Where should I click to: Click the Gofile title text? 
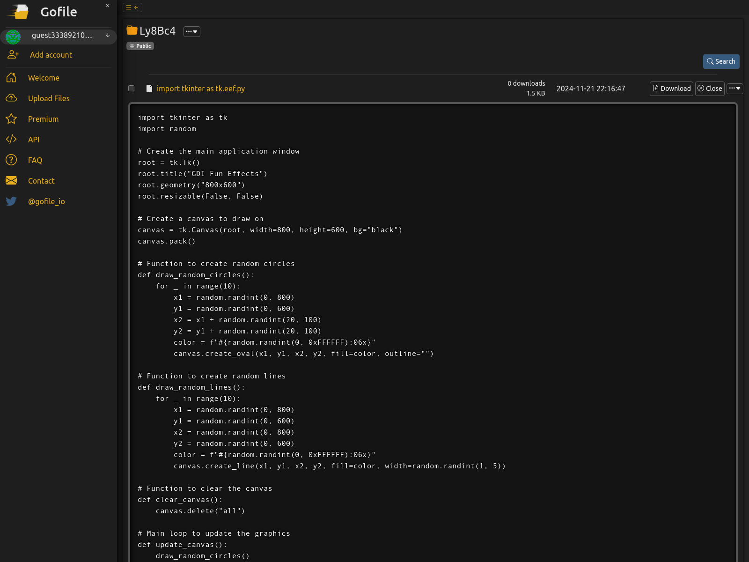pos(59,12)
